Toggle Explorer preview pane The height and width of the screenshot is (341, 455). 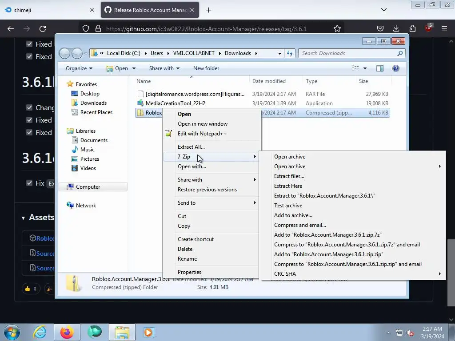tap(379, 68)
